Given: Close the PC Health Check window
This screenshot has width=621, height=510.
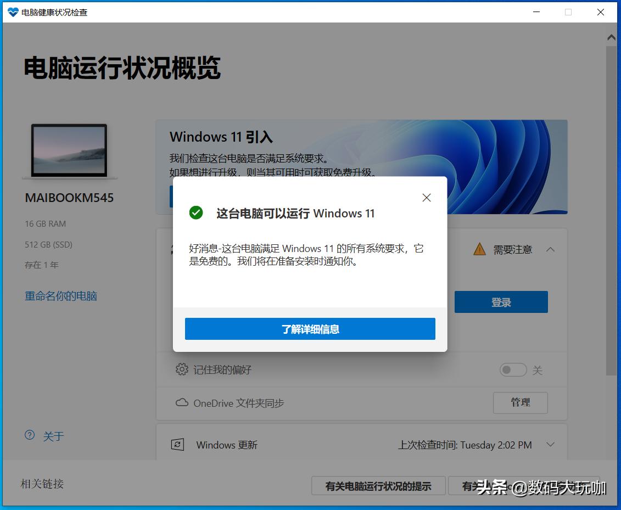Looking at the screenshot, I should pos(600,12).
